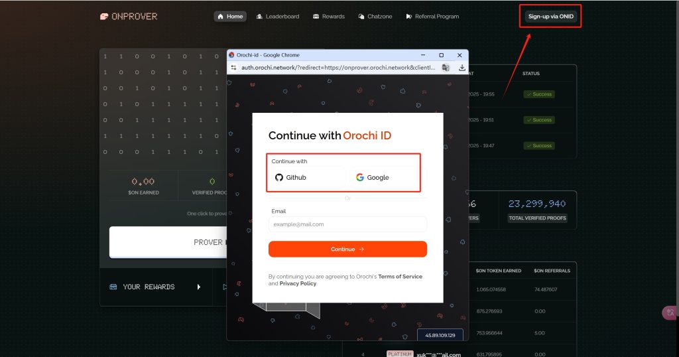
Task: Click the 45.89.109.129 IP label
Action: (440, 335)
